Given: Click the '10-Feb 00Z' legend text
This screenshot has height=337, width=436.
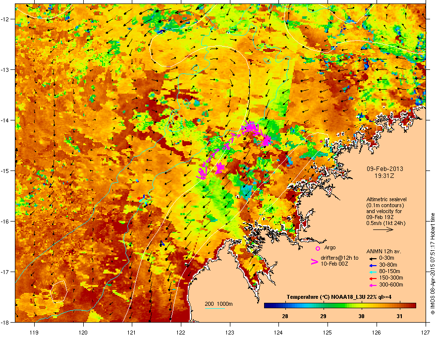Looking at the screenshot, I should (334, 264).
